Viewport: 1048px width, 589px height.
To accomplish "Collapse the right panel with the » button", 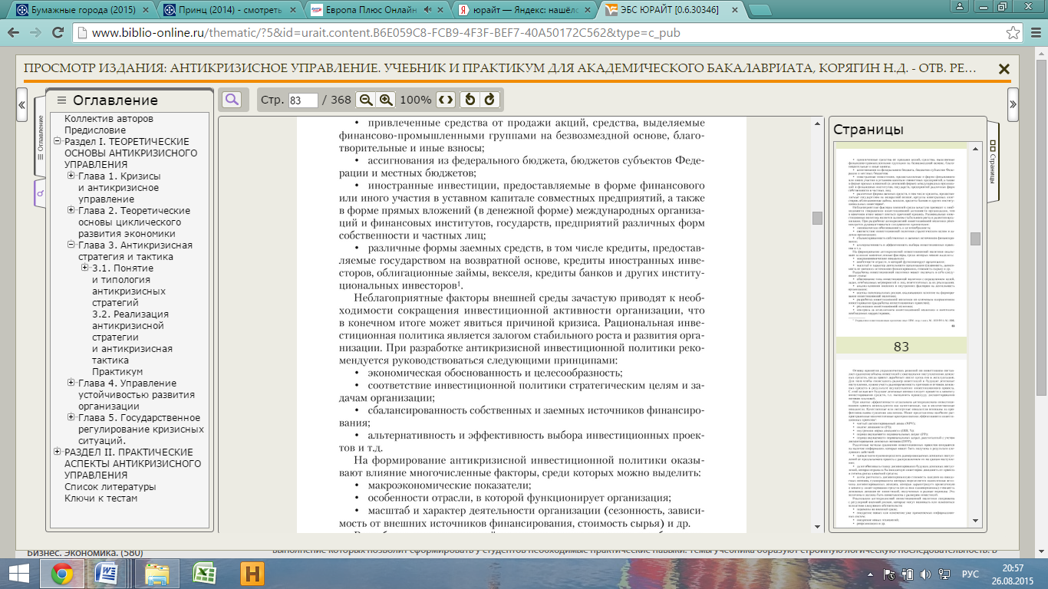I will (1013, 105).
